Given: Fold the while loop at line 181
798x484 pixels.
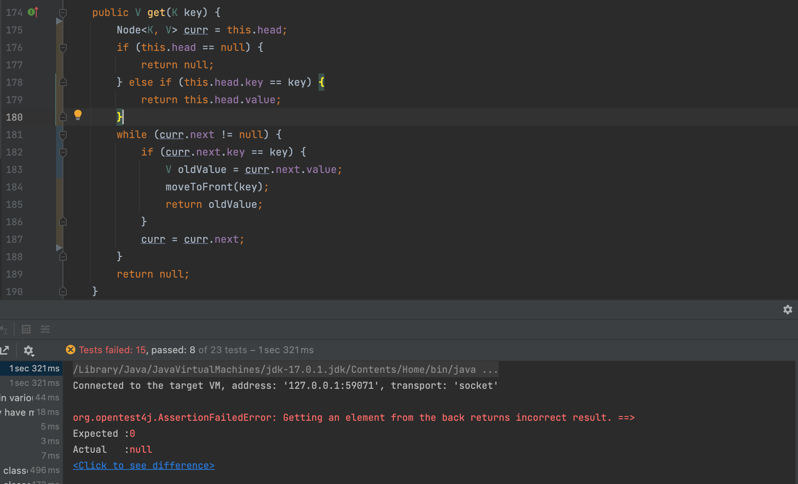Looking at the screenshot, I should [x=63, y=135].
